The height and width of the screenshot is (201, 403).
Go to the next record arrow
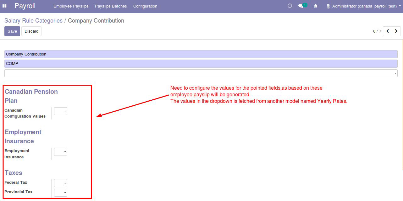click(x=396, y=31)
